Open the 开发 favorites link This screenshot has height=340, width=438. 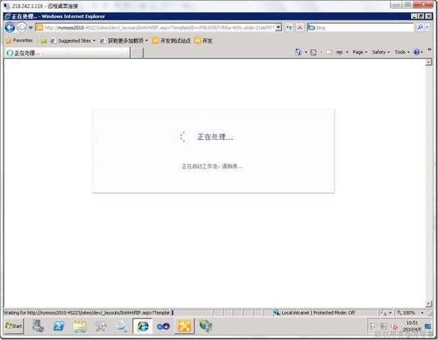(204, 41)
